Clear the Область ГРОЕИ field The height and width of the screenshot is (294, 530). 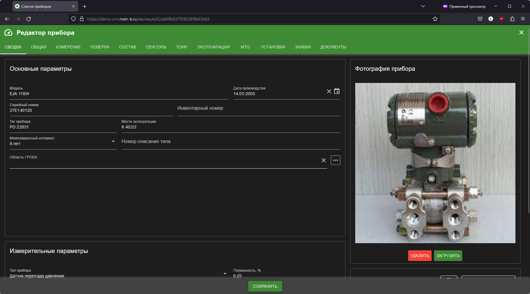pos(324,160)
